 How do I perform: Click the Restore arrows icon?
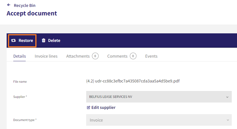pos(14,41)
